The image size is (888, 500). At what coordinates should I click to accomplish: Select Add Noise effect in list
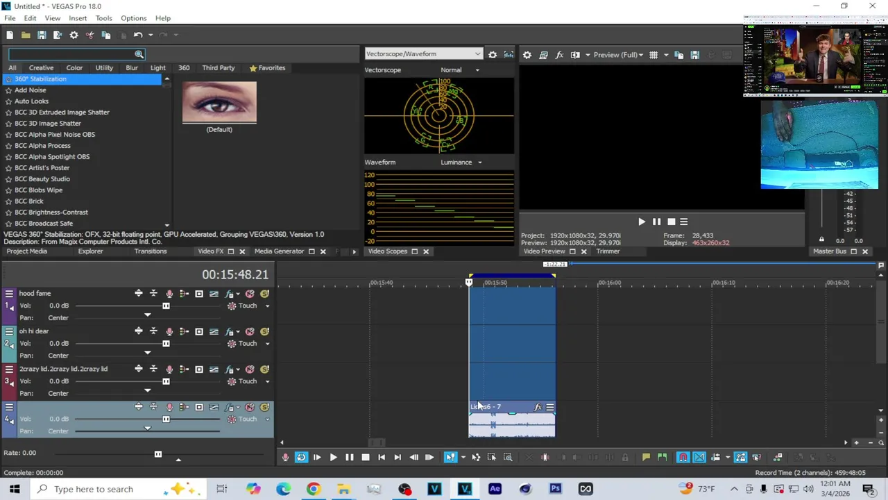click(31, 90)
